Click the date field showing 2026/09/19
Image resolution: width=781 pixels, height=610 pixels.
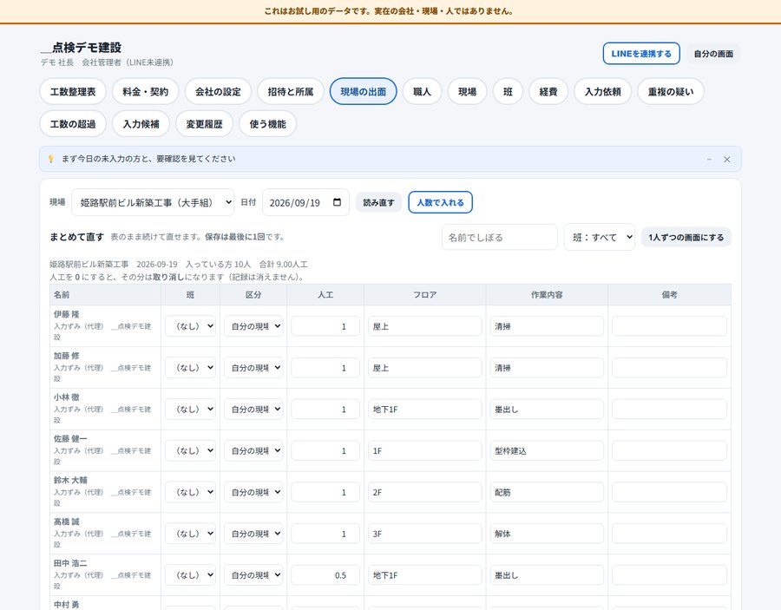click(x=305, y=203)
